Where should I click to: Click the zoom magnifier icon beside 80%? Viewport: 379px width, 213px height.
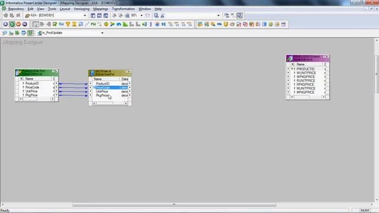point(127,15)
